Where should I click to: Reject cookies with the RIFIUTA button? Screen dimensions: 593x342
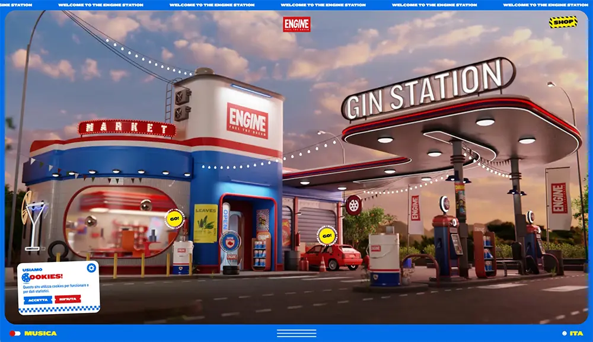pyautogui.click(x=68, y=299)
